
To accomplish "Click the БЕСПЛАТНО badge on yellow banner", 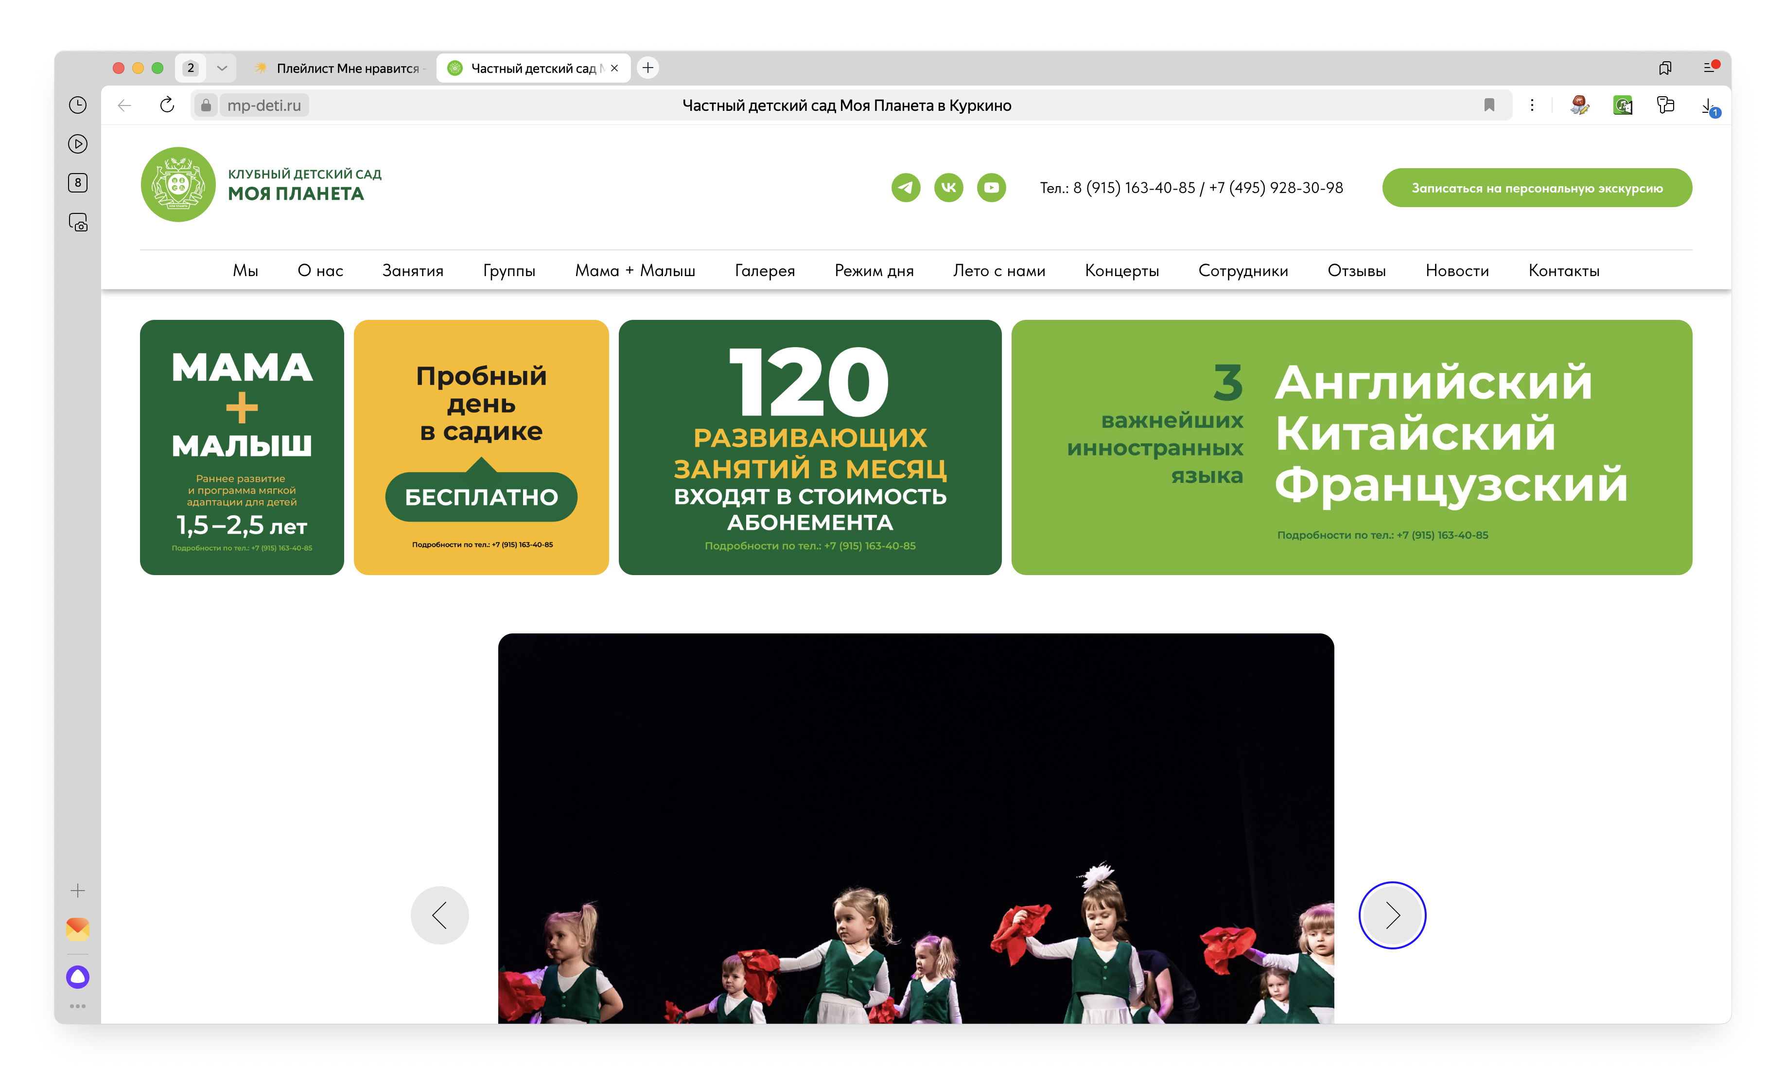I will point(481,497).
